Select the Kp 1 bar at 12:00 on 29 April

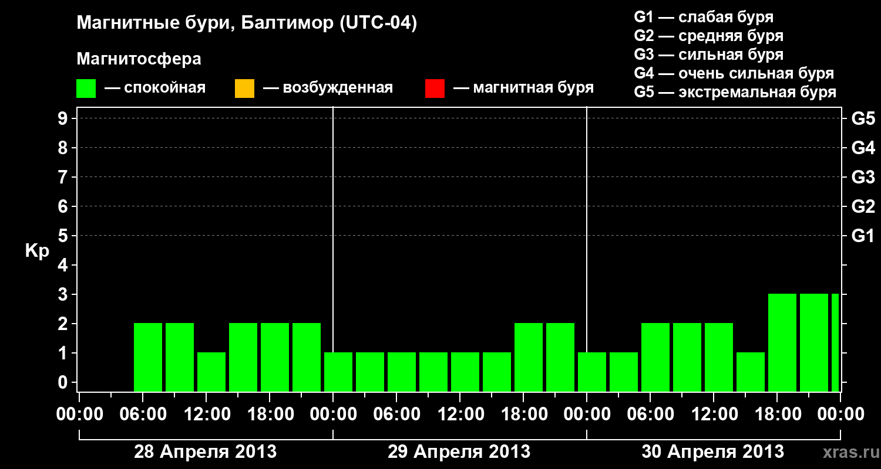[465, 372]
